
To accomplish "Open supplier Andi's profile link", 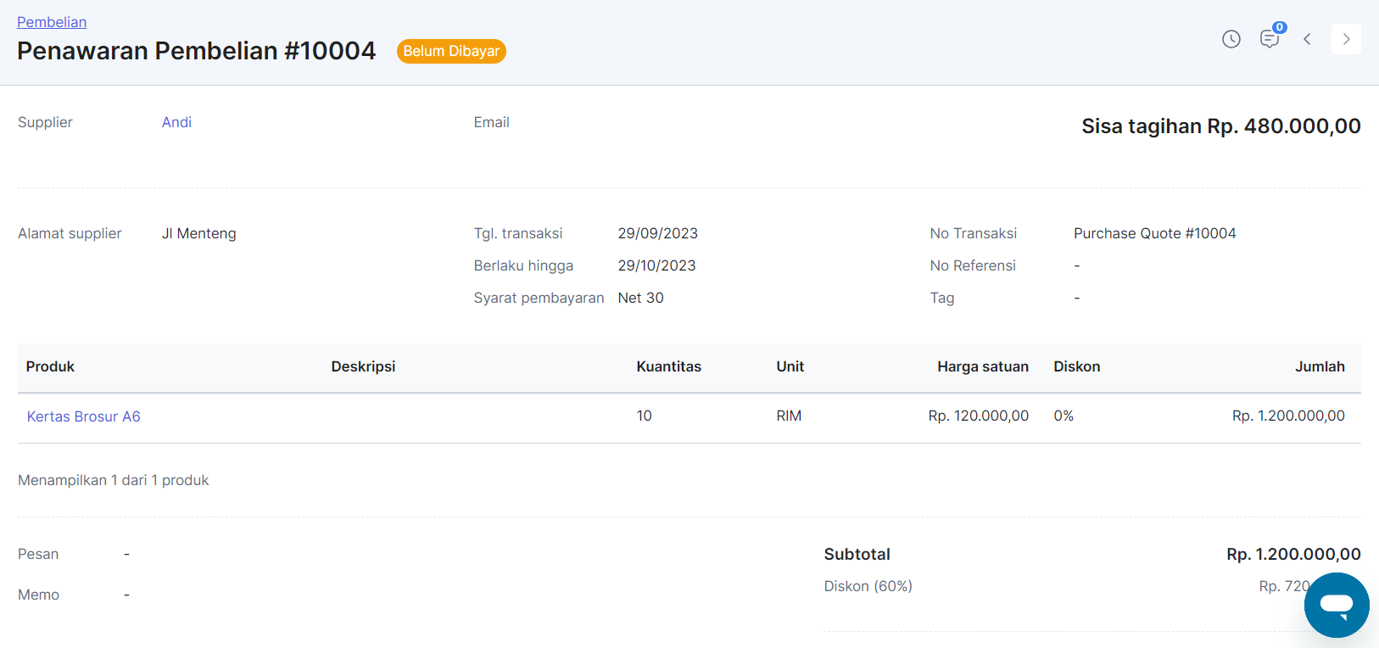I will [176, 122].
